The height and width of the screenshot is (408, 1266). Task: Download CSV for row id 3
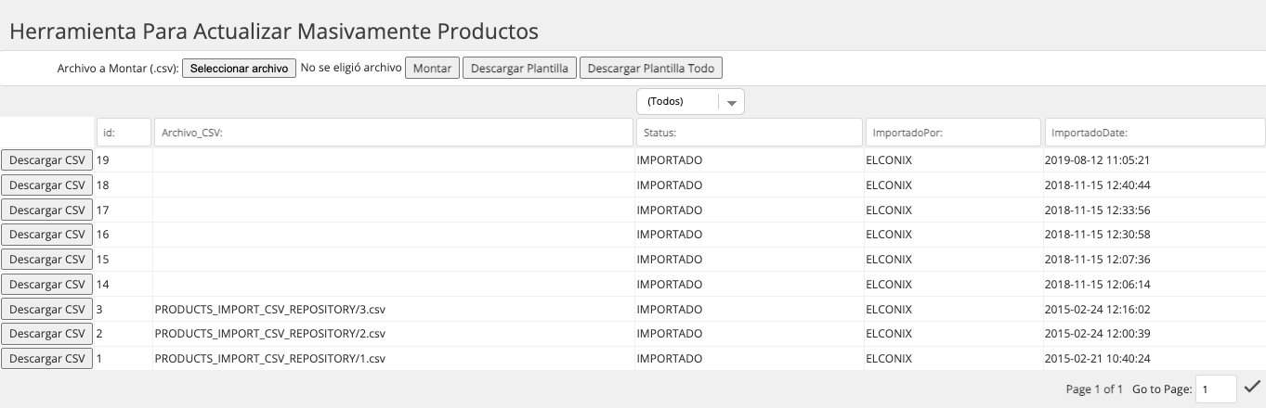46,309
